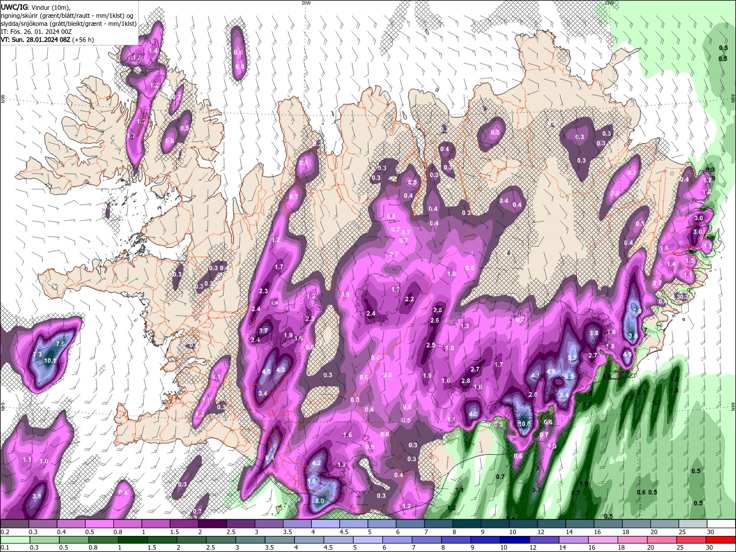Viewport: 736px width, 552px height.
Task: Click the "6.4" precipitation value
Action: point(270,458)
